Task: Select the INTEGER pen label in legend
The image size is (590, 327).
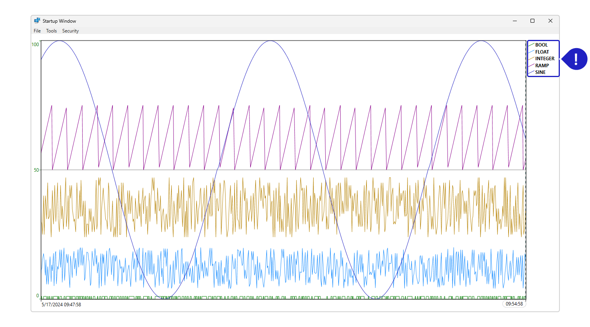Action: (x=545, y=59)
